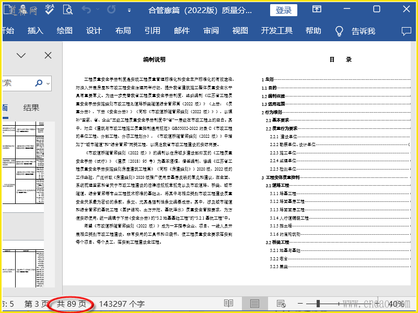Go to the 布局 ribbon tab
The height and width of the screenshot is (313, 418).
[123, 31]
